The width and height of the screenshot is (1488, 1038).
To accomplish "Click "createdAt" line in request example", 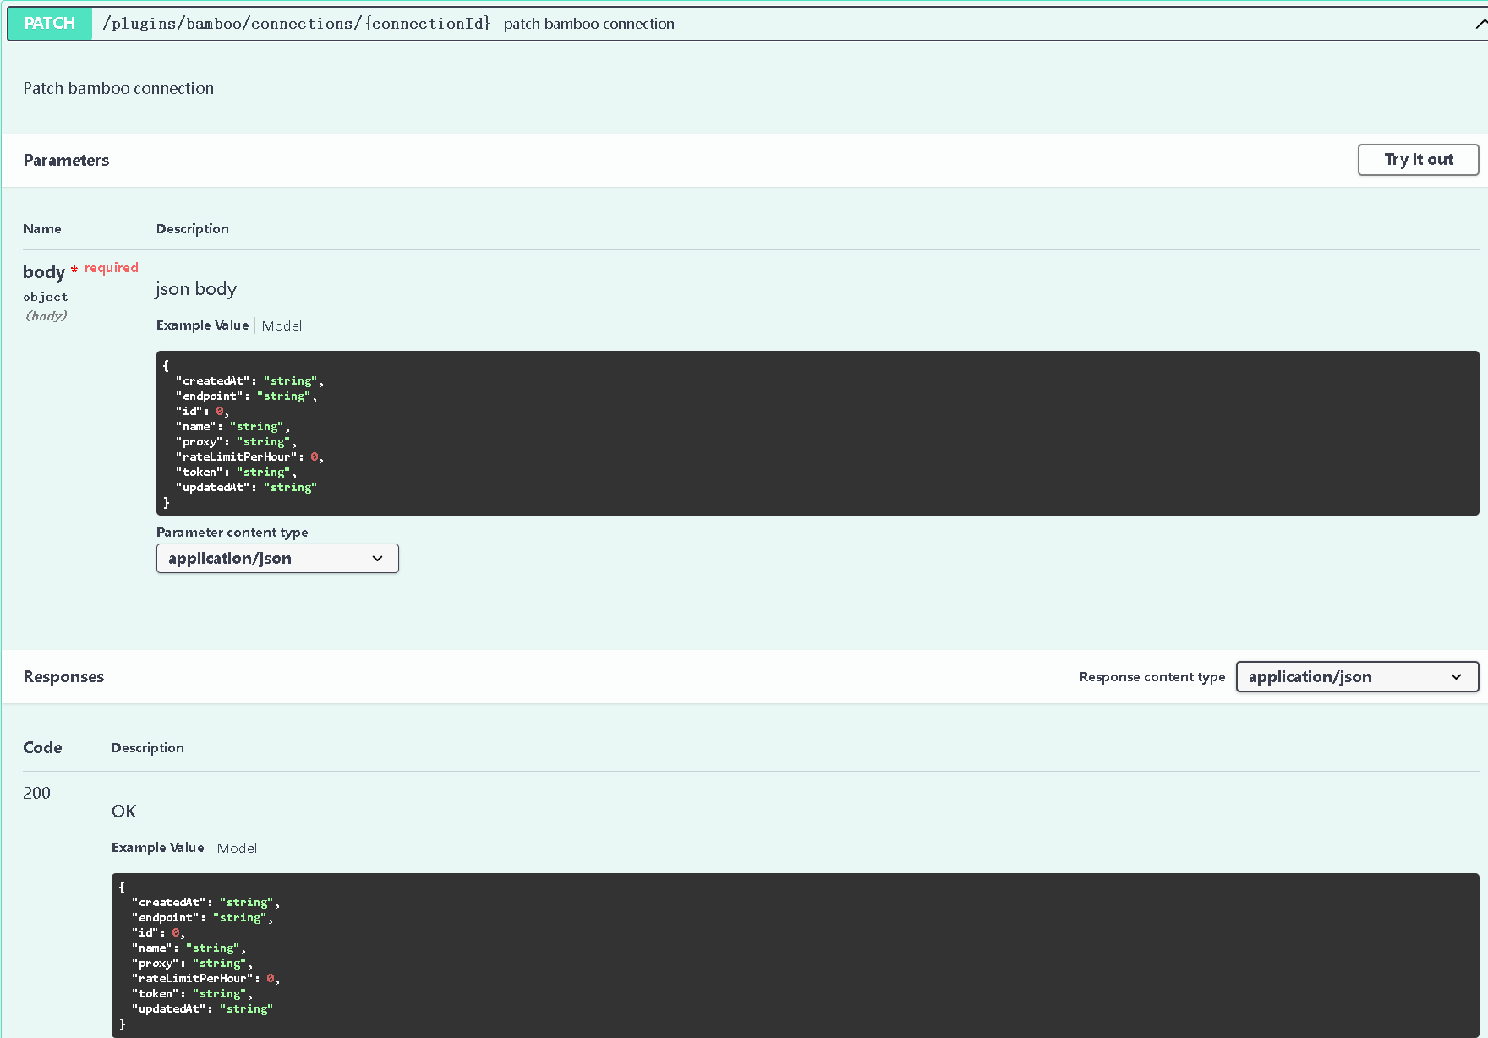I will click(x=249, y=381).
